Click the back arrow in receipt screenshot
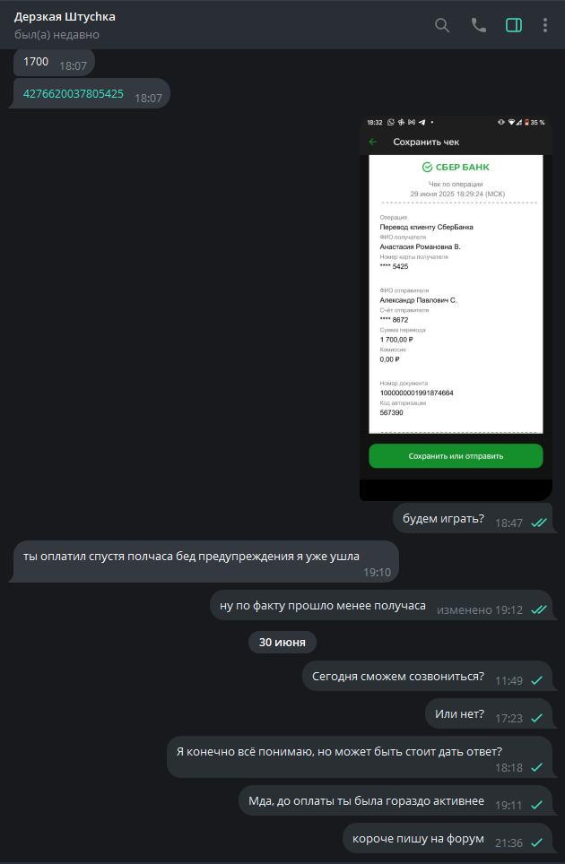The image size is (565, 864). 373,143
